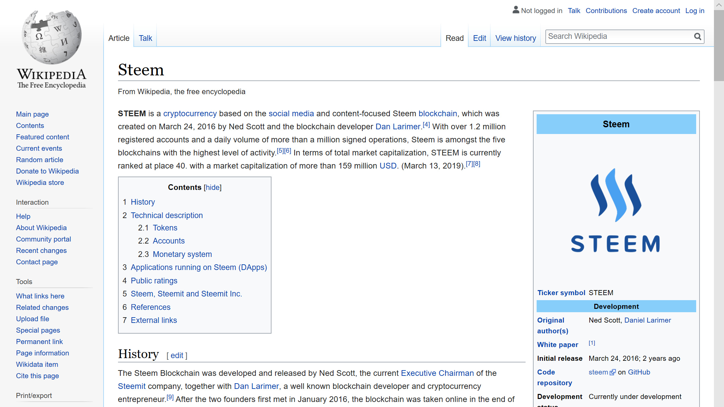Open Contributions in top bar
This screenshot has height=407, width=724.
[x=606, y=11]
